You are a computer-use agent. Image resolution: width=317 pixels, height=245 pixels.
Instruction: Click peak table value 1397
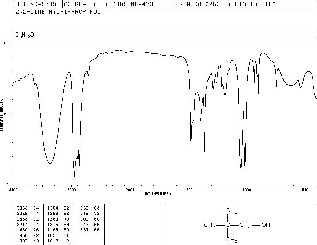pos(22,241)
